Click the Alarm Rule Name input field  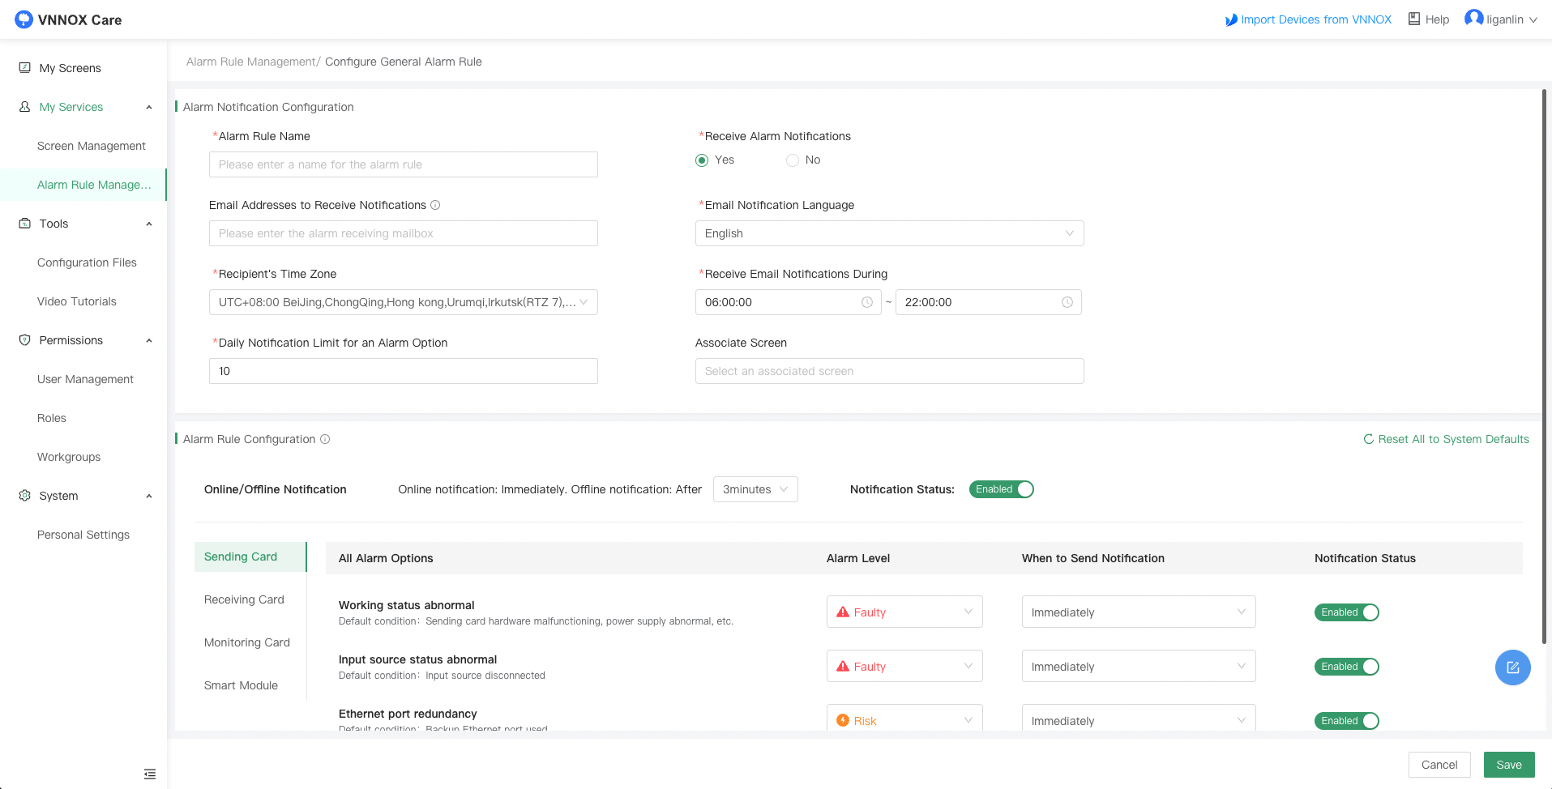[x=403, y=164]
